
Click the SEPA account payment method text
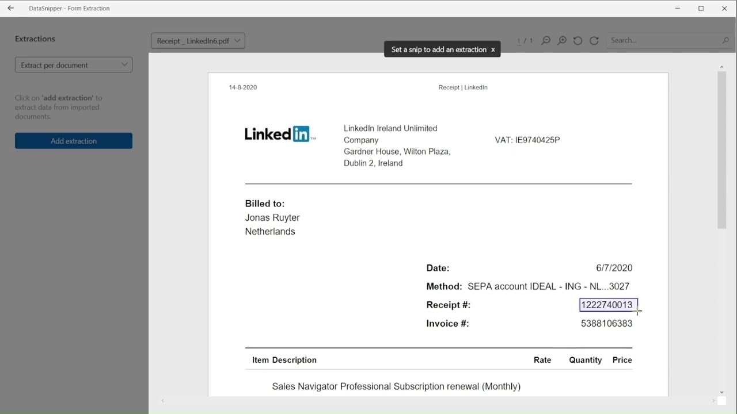coord(549,286)
